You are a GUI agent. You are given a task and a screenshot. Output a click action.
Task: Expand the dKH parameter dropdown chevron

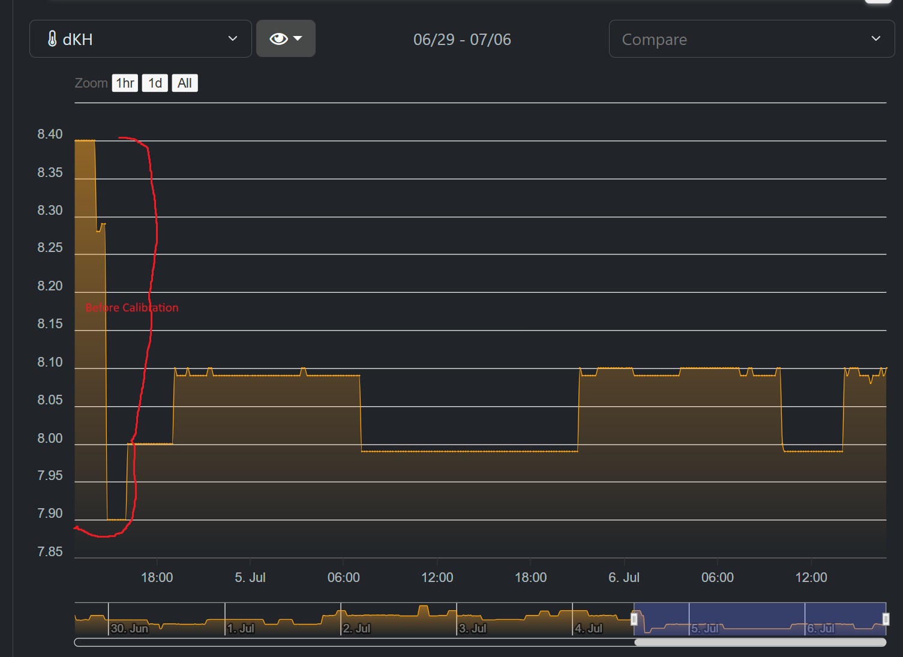pyautogui.click(x=233, y=39)
